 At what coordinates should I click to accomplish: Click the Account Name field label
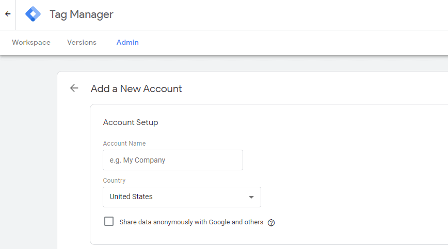click(124, 144)
